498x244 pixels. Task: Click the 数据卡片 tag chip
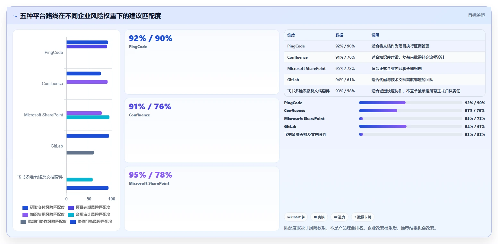coord(363,217)
